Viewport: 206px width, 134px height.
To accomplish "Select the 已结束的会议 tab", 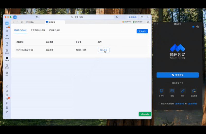I will click(55, 30).
